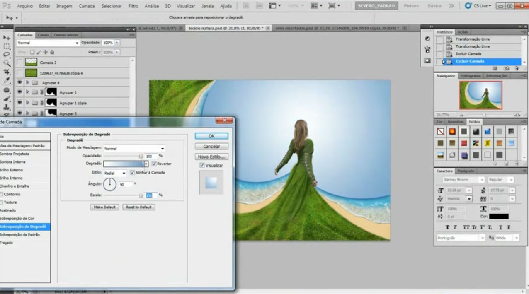Choose the no-style swatch in Estilos

click(440, 132)
